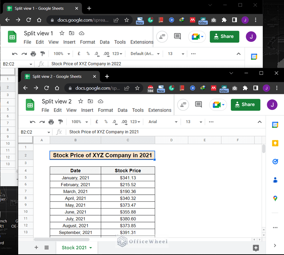Apply currency format to the selection

[96, 122]
